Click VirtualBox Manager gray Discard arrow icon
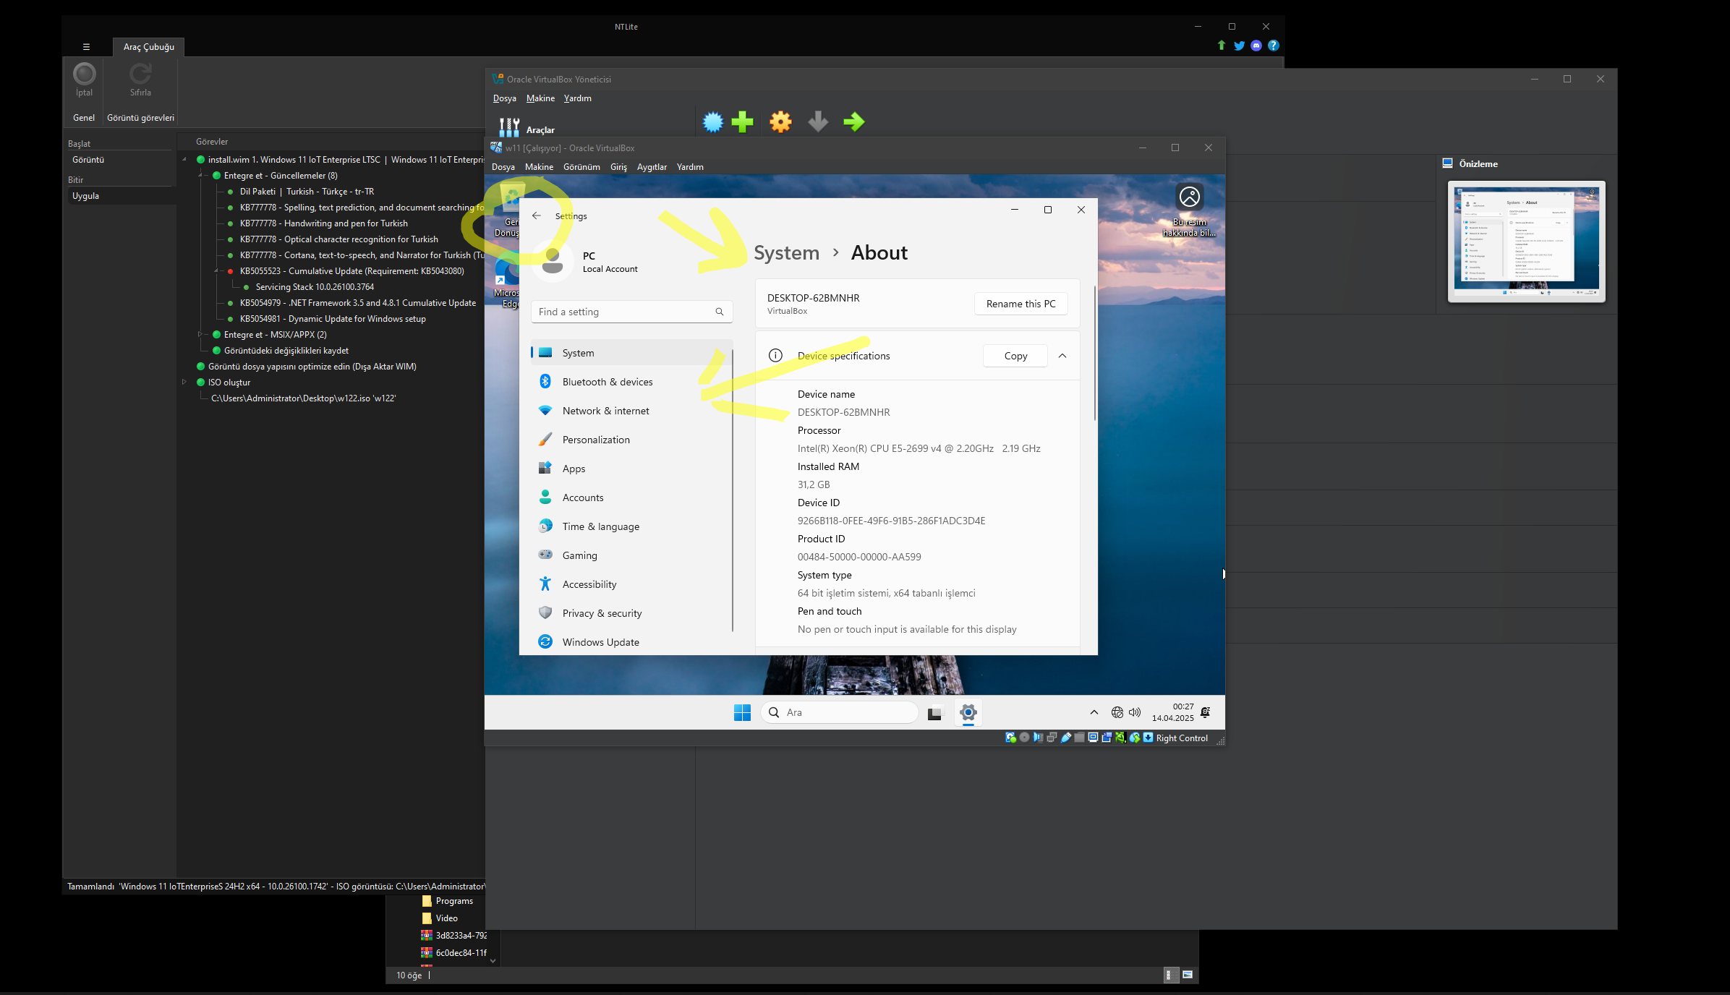The height and width of the screenshot is (995, 1730). (x=818, y=121)
